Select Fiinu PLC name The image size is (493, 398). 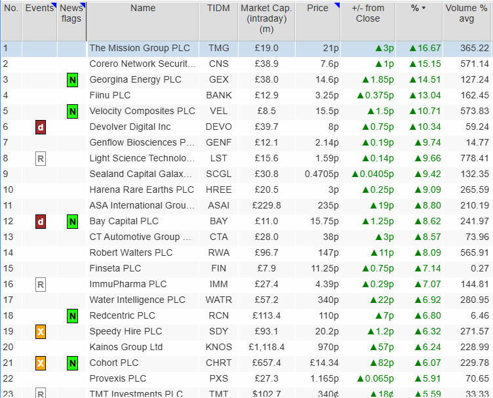click(x=109, y=95)
